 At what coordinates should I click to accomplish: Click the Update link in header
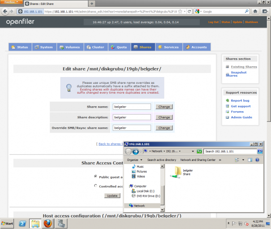(x=237, y=22)
